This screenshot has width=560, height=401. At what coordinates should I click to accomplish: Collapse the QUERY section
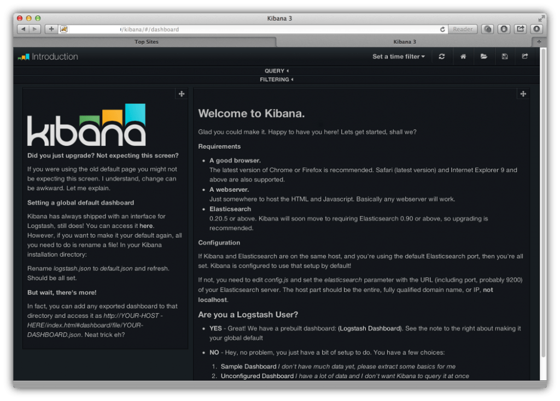point(276,70)
